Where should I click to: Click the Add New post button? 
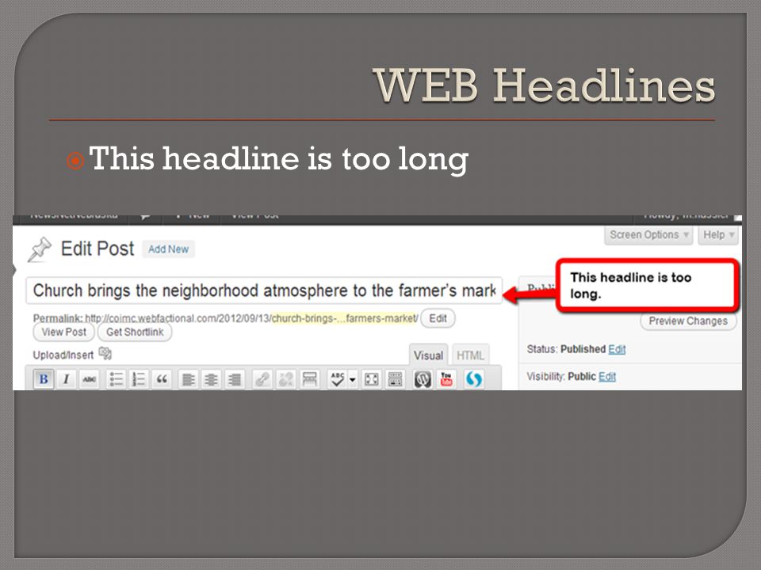168,249
